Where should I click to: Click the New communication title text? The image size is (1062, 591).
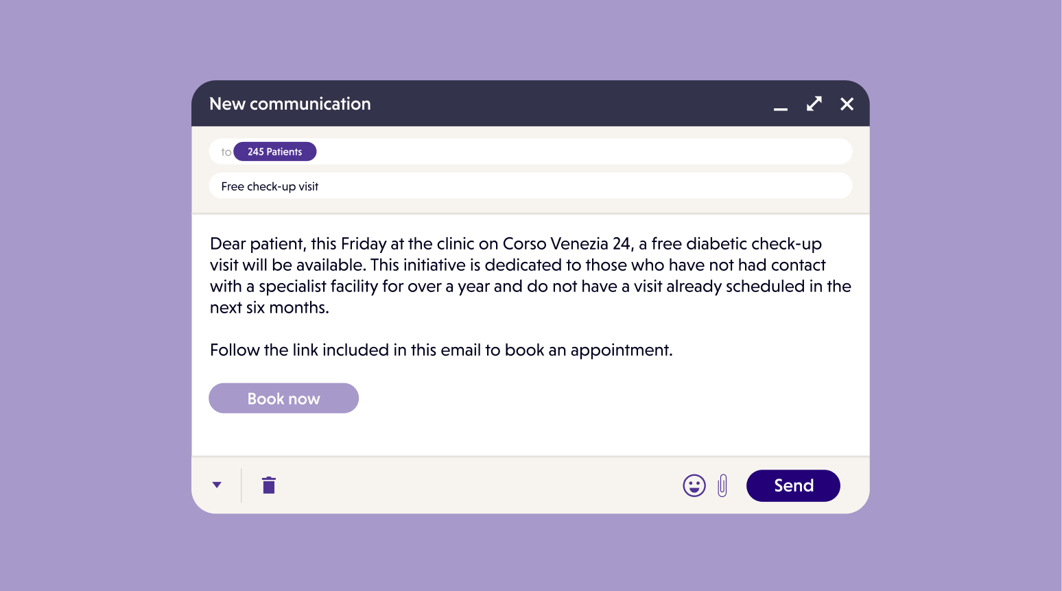(290, 104)
